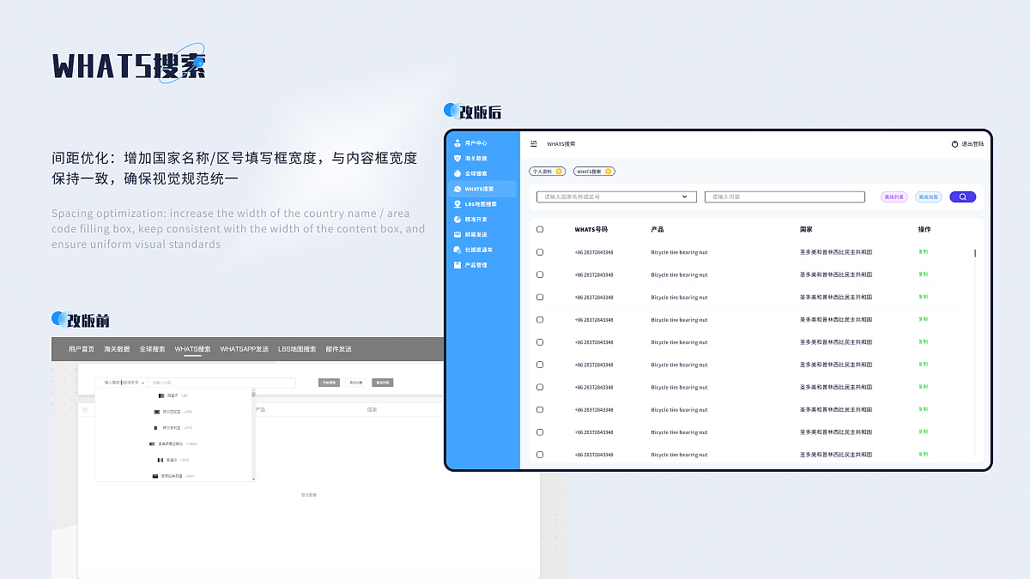
Task: Click the 阿富汗 flag icon in old dropdown
Action: point(161,395)
